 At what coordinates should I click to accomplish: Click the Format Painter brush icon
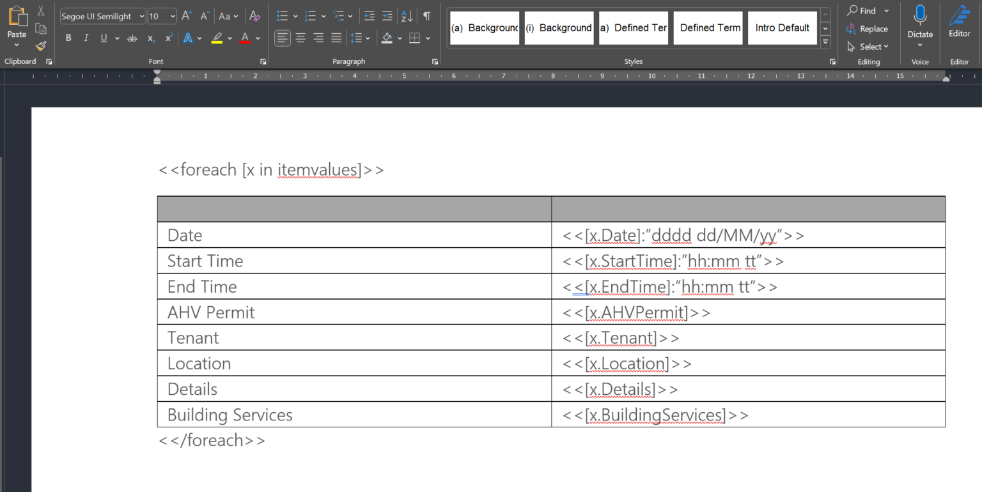click(x=41, y=46)
